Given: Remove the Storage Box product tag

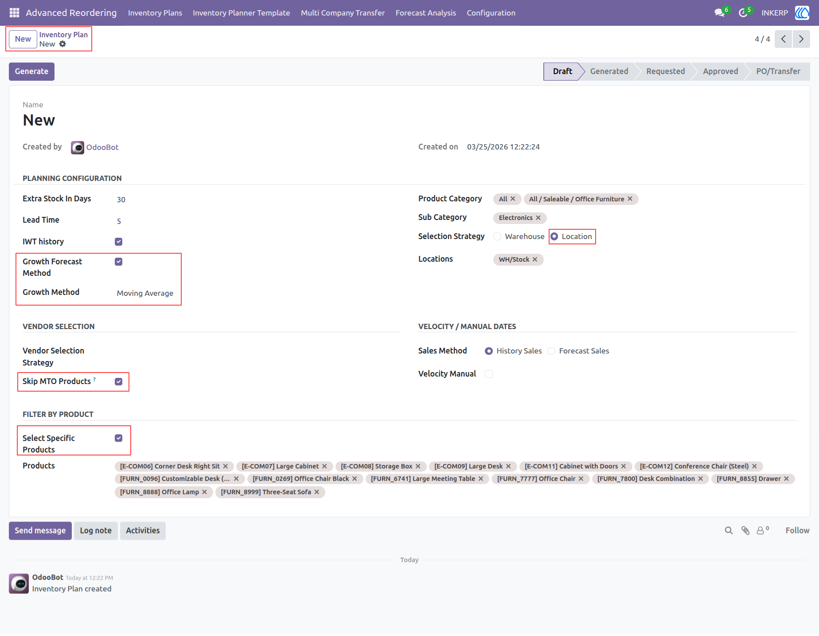Looking at the screenshot, I should [418, 466].
